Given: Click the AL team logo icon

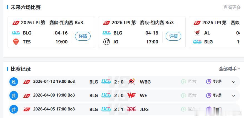Looking at the screenshot, I should pyautogui.click(x=197, y=33).
